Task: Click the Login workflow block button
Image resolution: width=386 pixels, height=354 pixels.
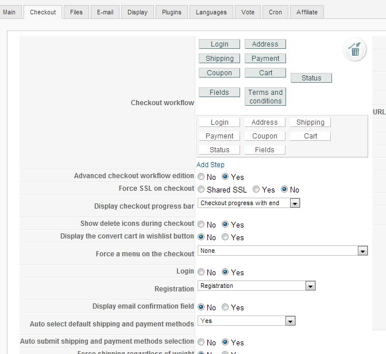Action: pyautogui.click(x=219, y=44)
